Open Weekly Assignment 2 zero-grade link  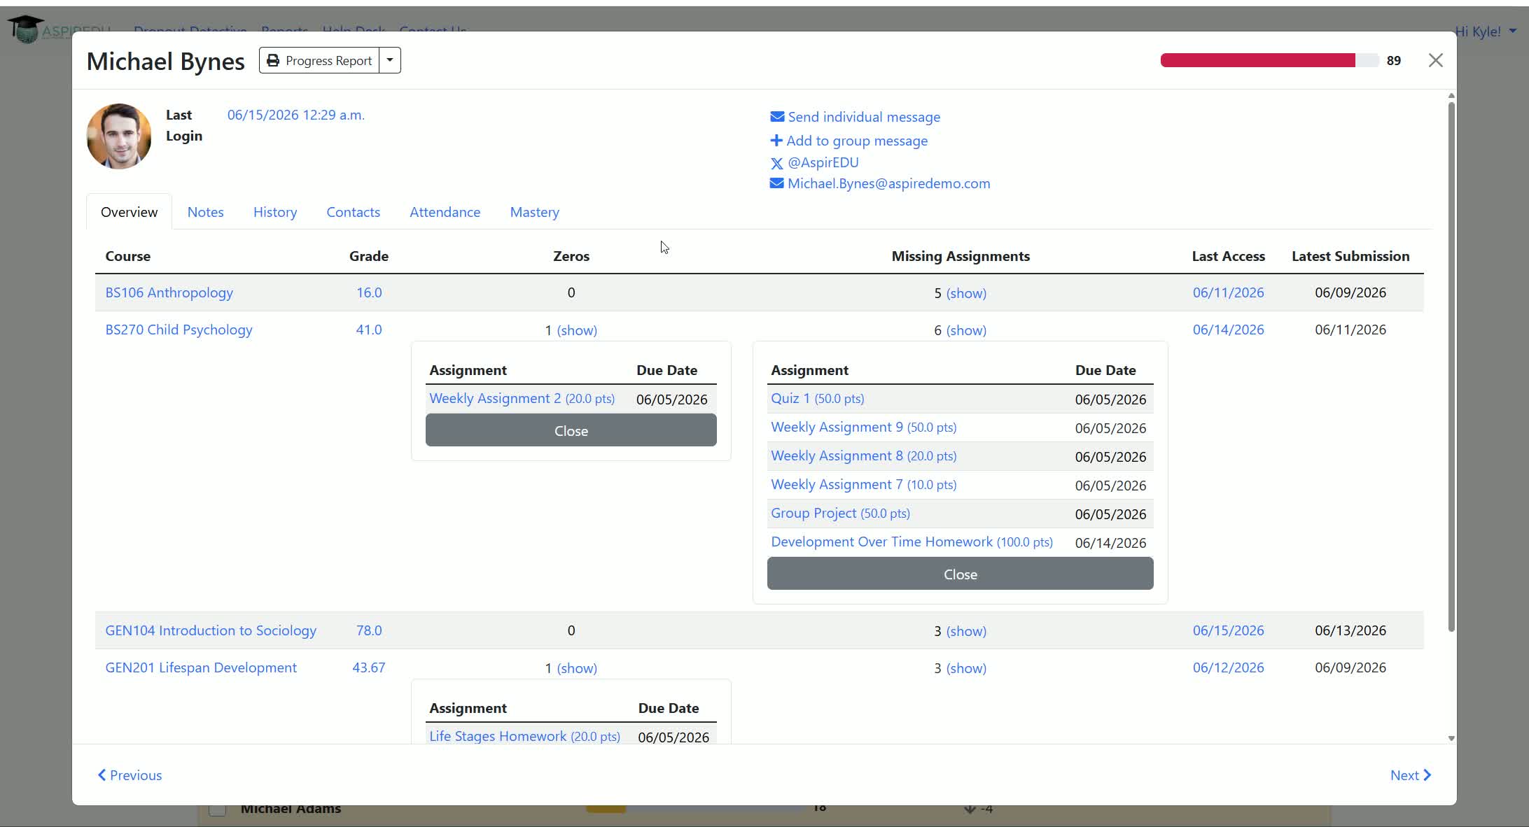(522, 398)
